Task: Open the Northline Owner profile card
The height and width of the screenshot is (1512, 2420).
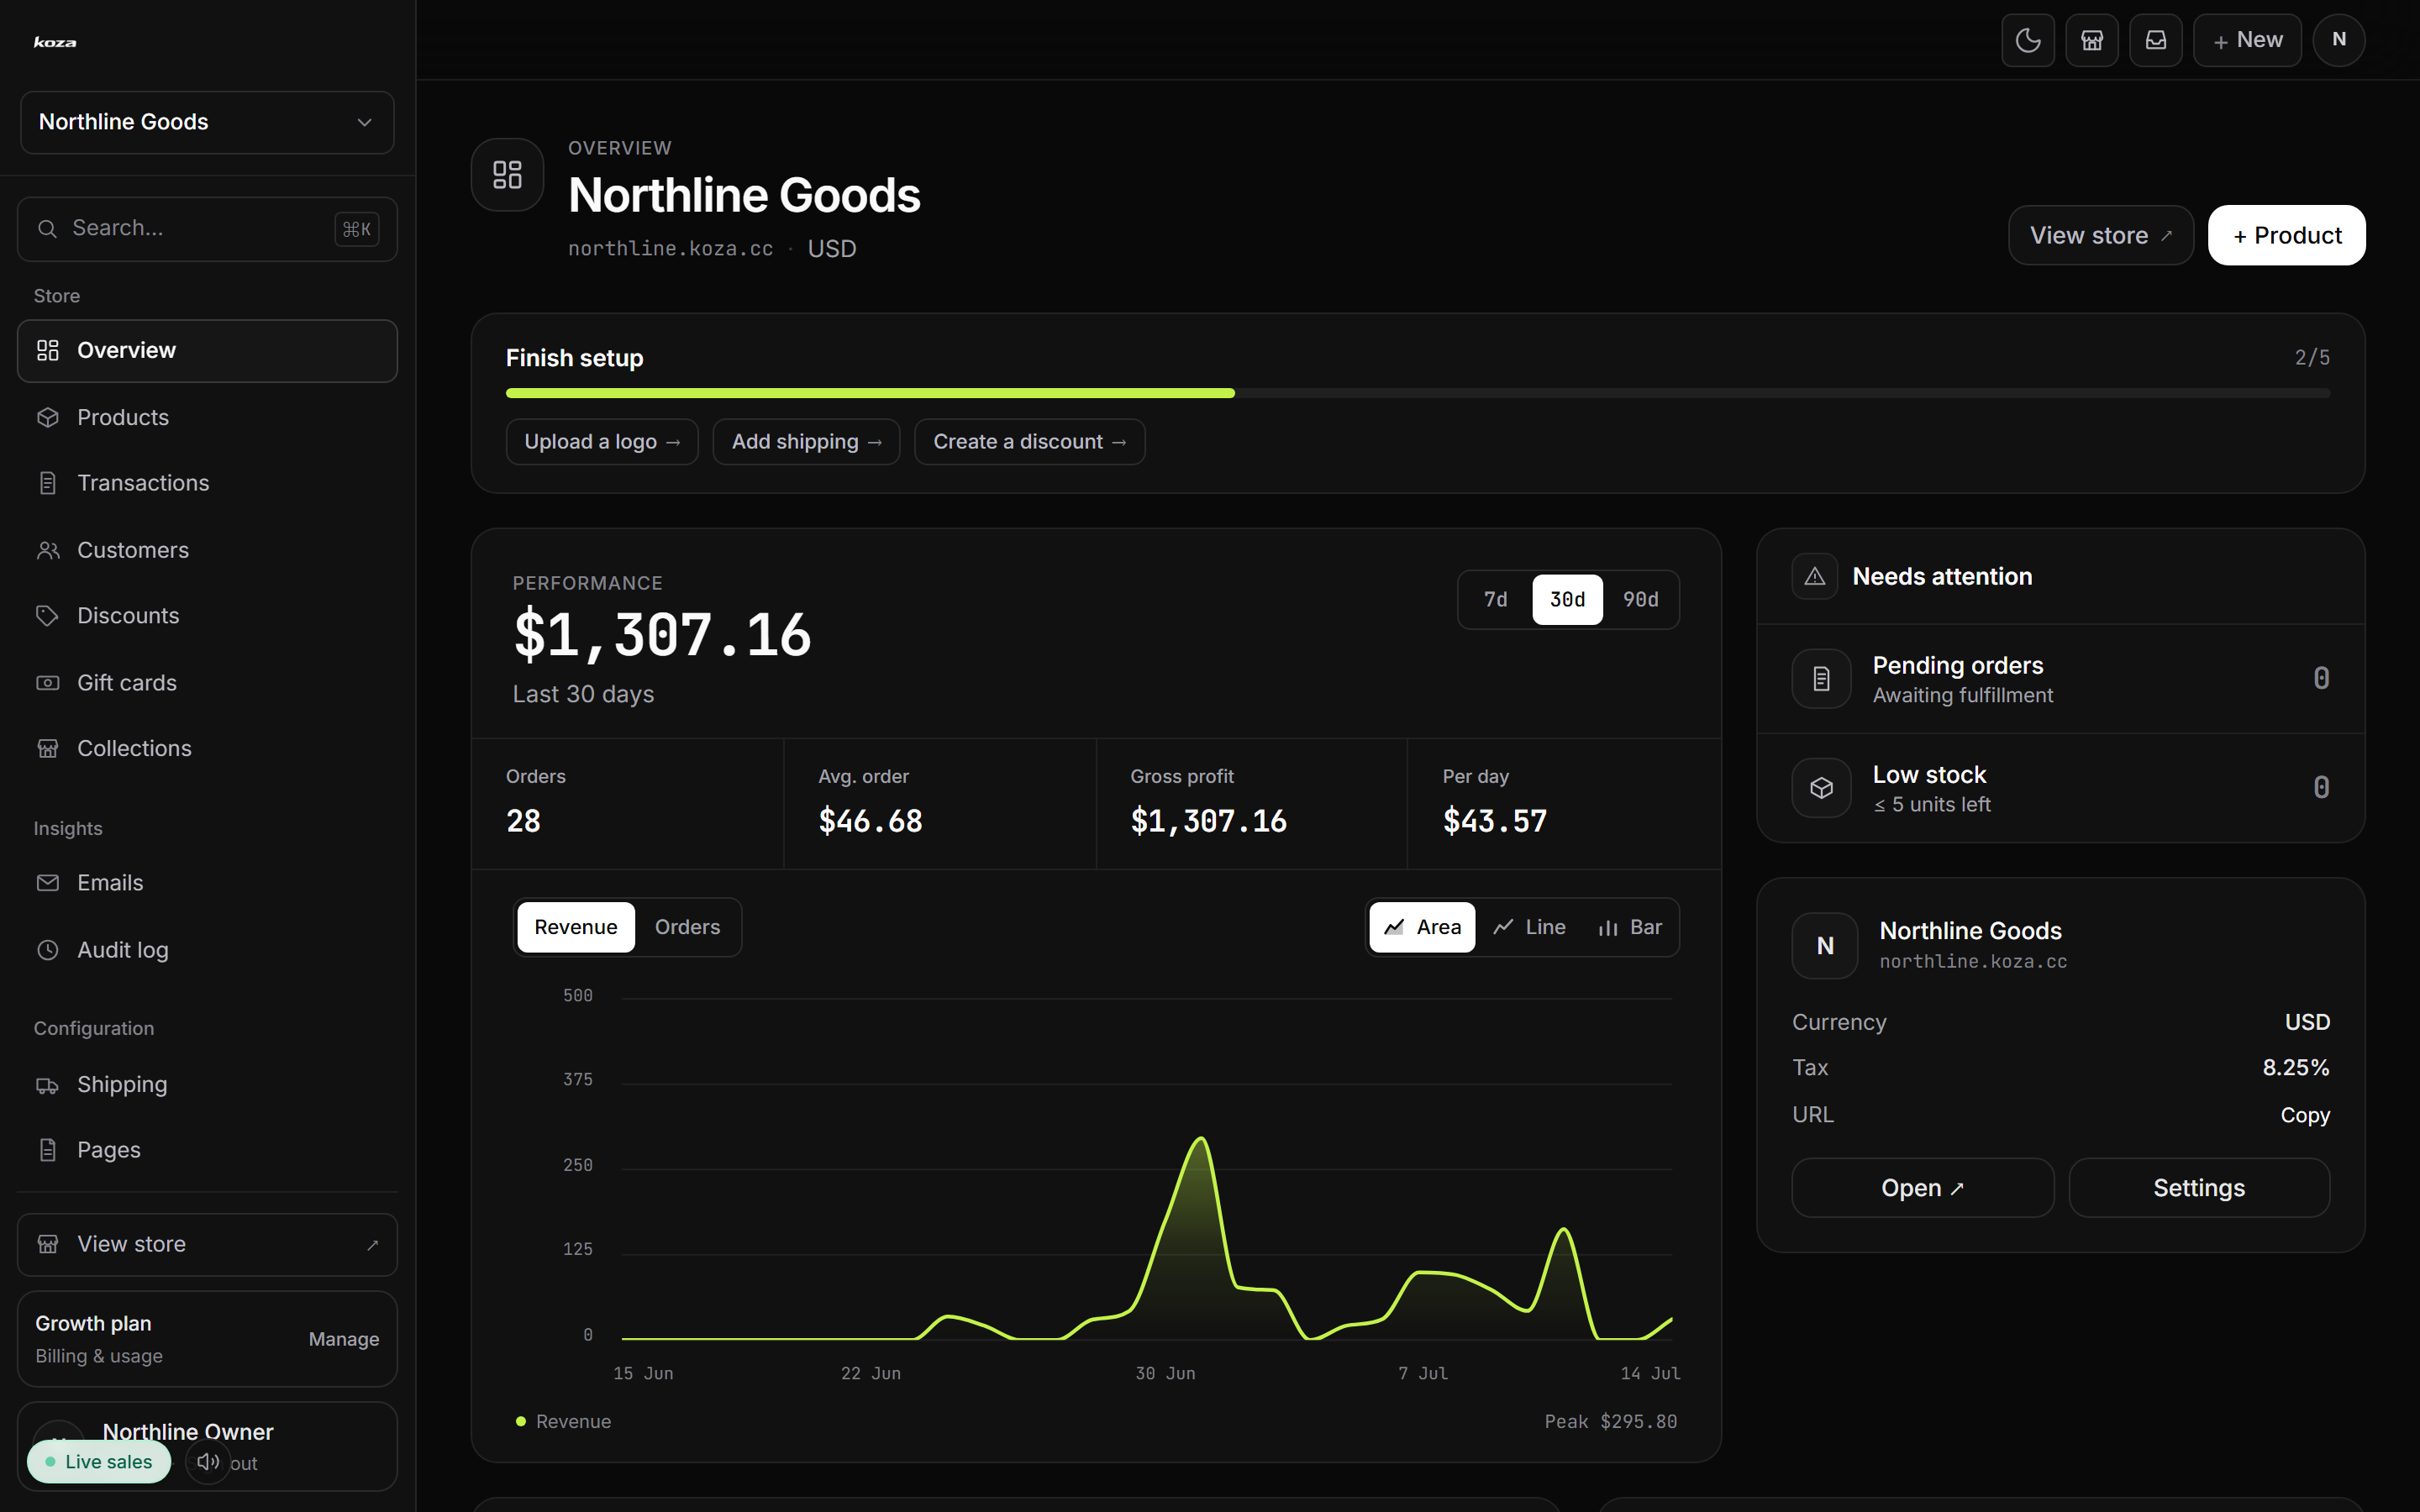Action: 207,1447
